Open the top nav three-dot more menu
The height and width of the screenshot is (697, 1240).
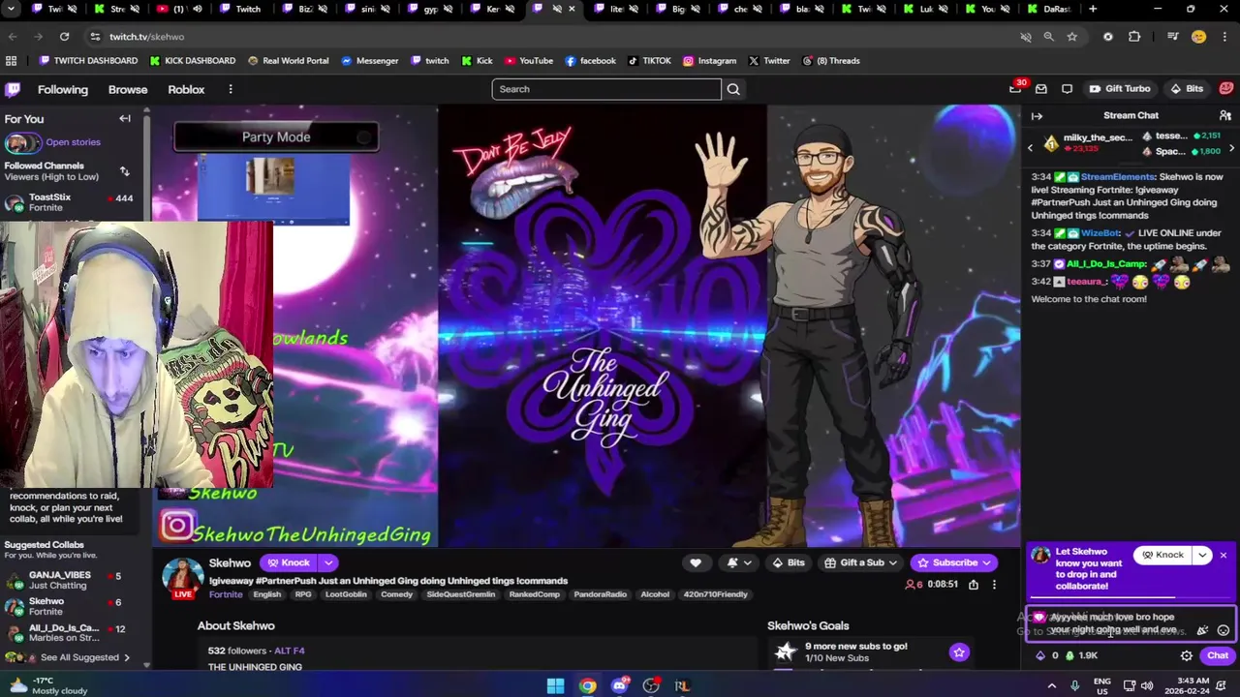pyautogui.click(x=231, y=89)
